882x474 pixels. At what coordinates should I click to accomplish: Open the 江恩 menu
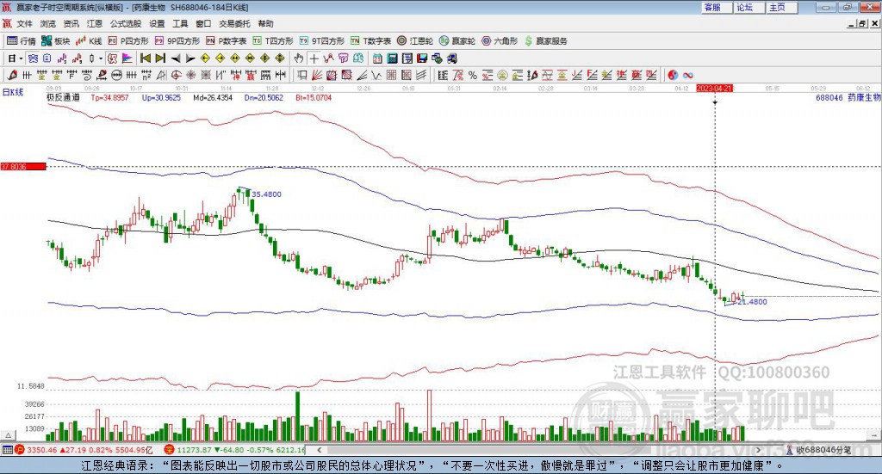(x=95, y=23)
